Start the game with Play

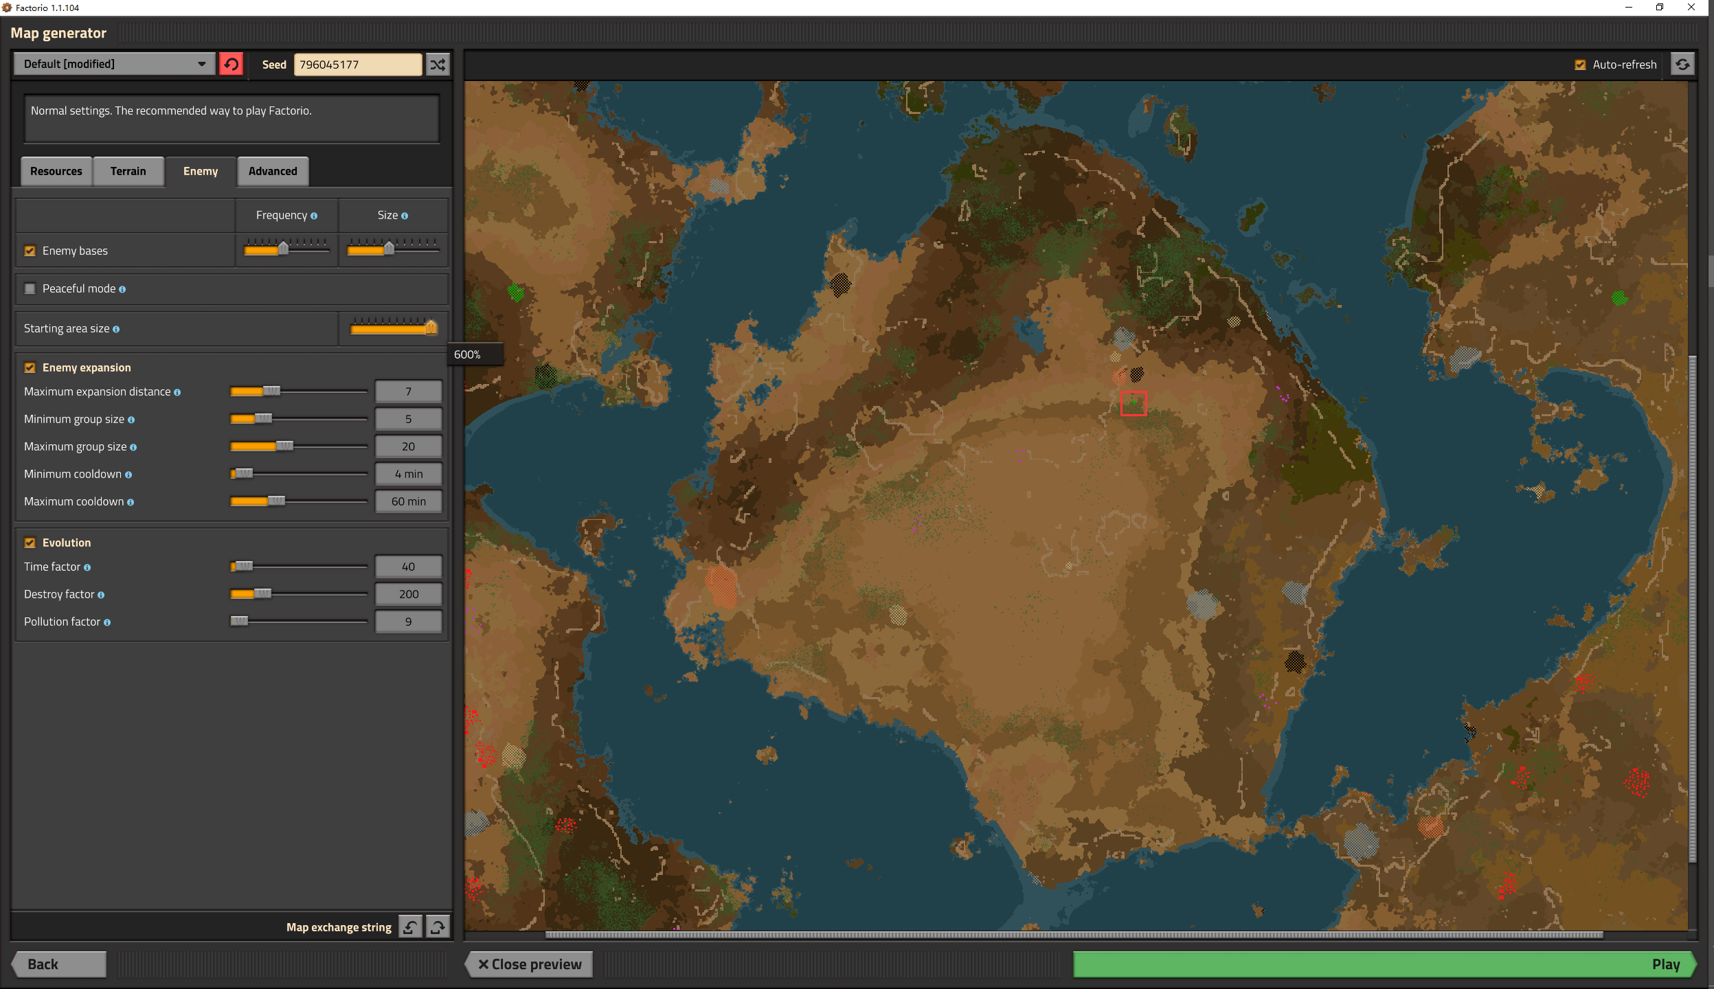tap(1384, 964)
